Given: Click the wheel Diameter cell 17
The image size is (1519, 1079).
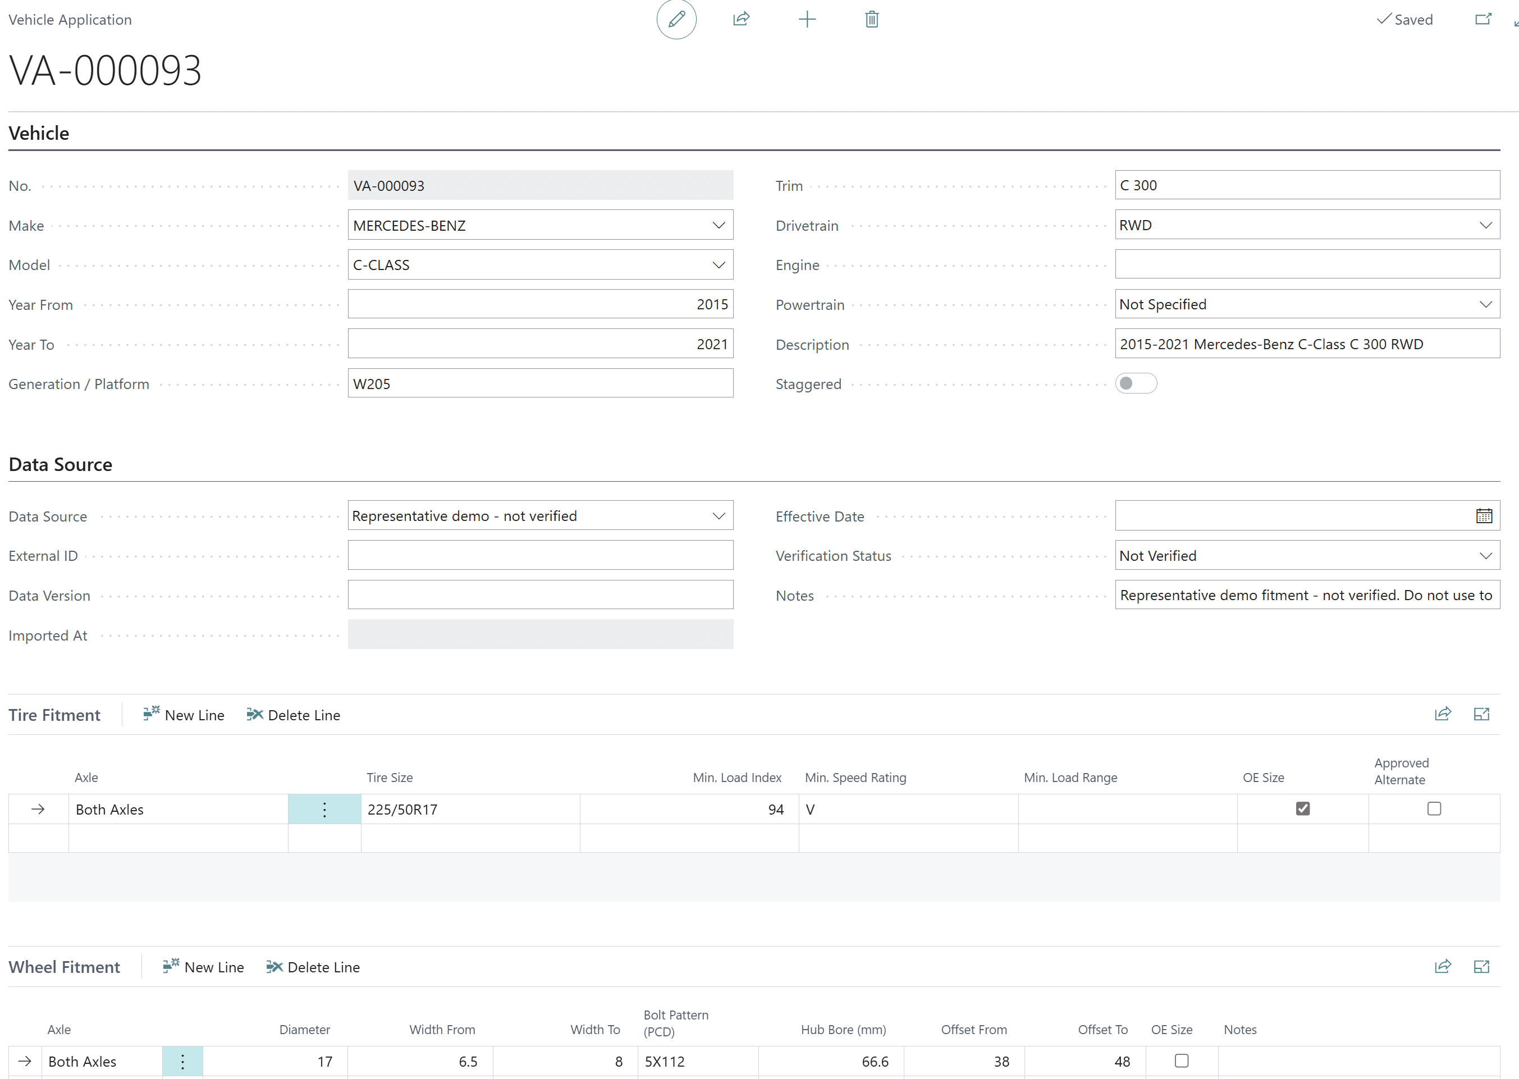Looking at the screenshot, I should click(x=276, y=1061).
